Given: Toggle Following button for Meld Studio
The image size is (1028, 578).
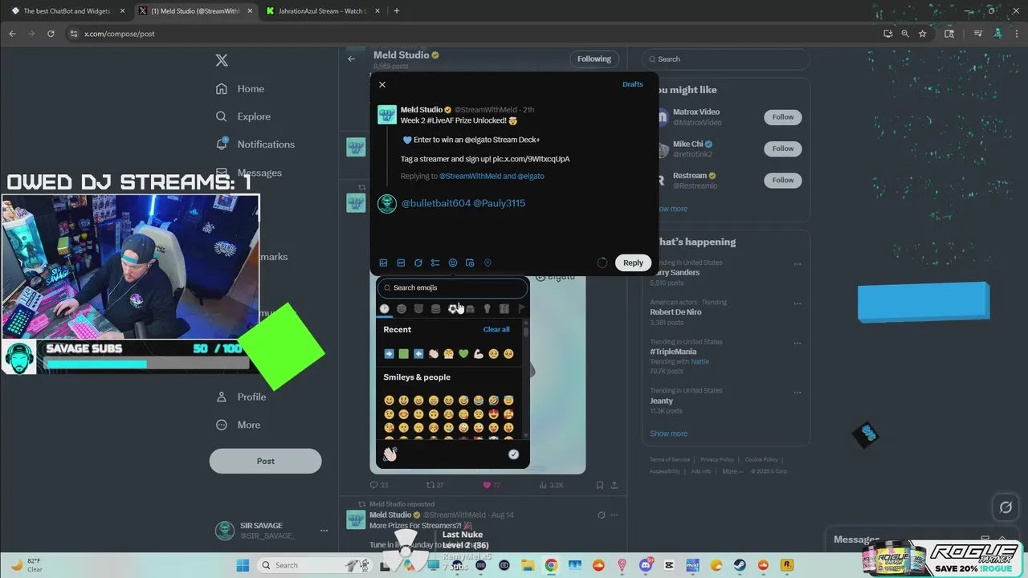Looking at the screenshot, I should [x=594, y=59].
